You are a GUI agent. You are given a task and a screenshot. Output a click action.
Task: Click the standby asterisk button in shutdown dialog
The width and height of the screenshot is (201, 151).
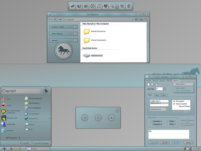click(x=111, y=118)
